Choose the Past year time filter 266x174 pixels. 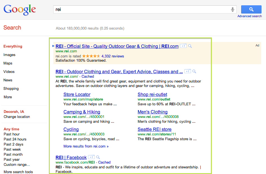pyautogui.click(x=12, y=160)
